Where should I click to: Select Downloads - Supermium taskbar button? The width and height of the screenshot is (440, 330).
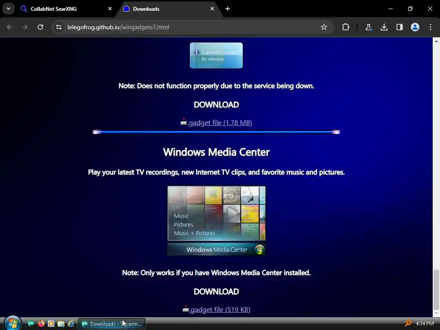(x=112, y=324)
